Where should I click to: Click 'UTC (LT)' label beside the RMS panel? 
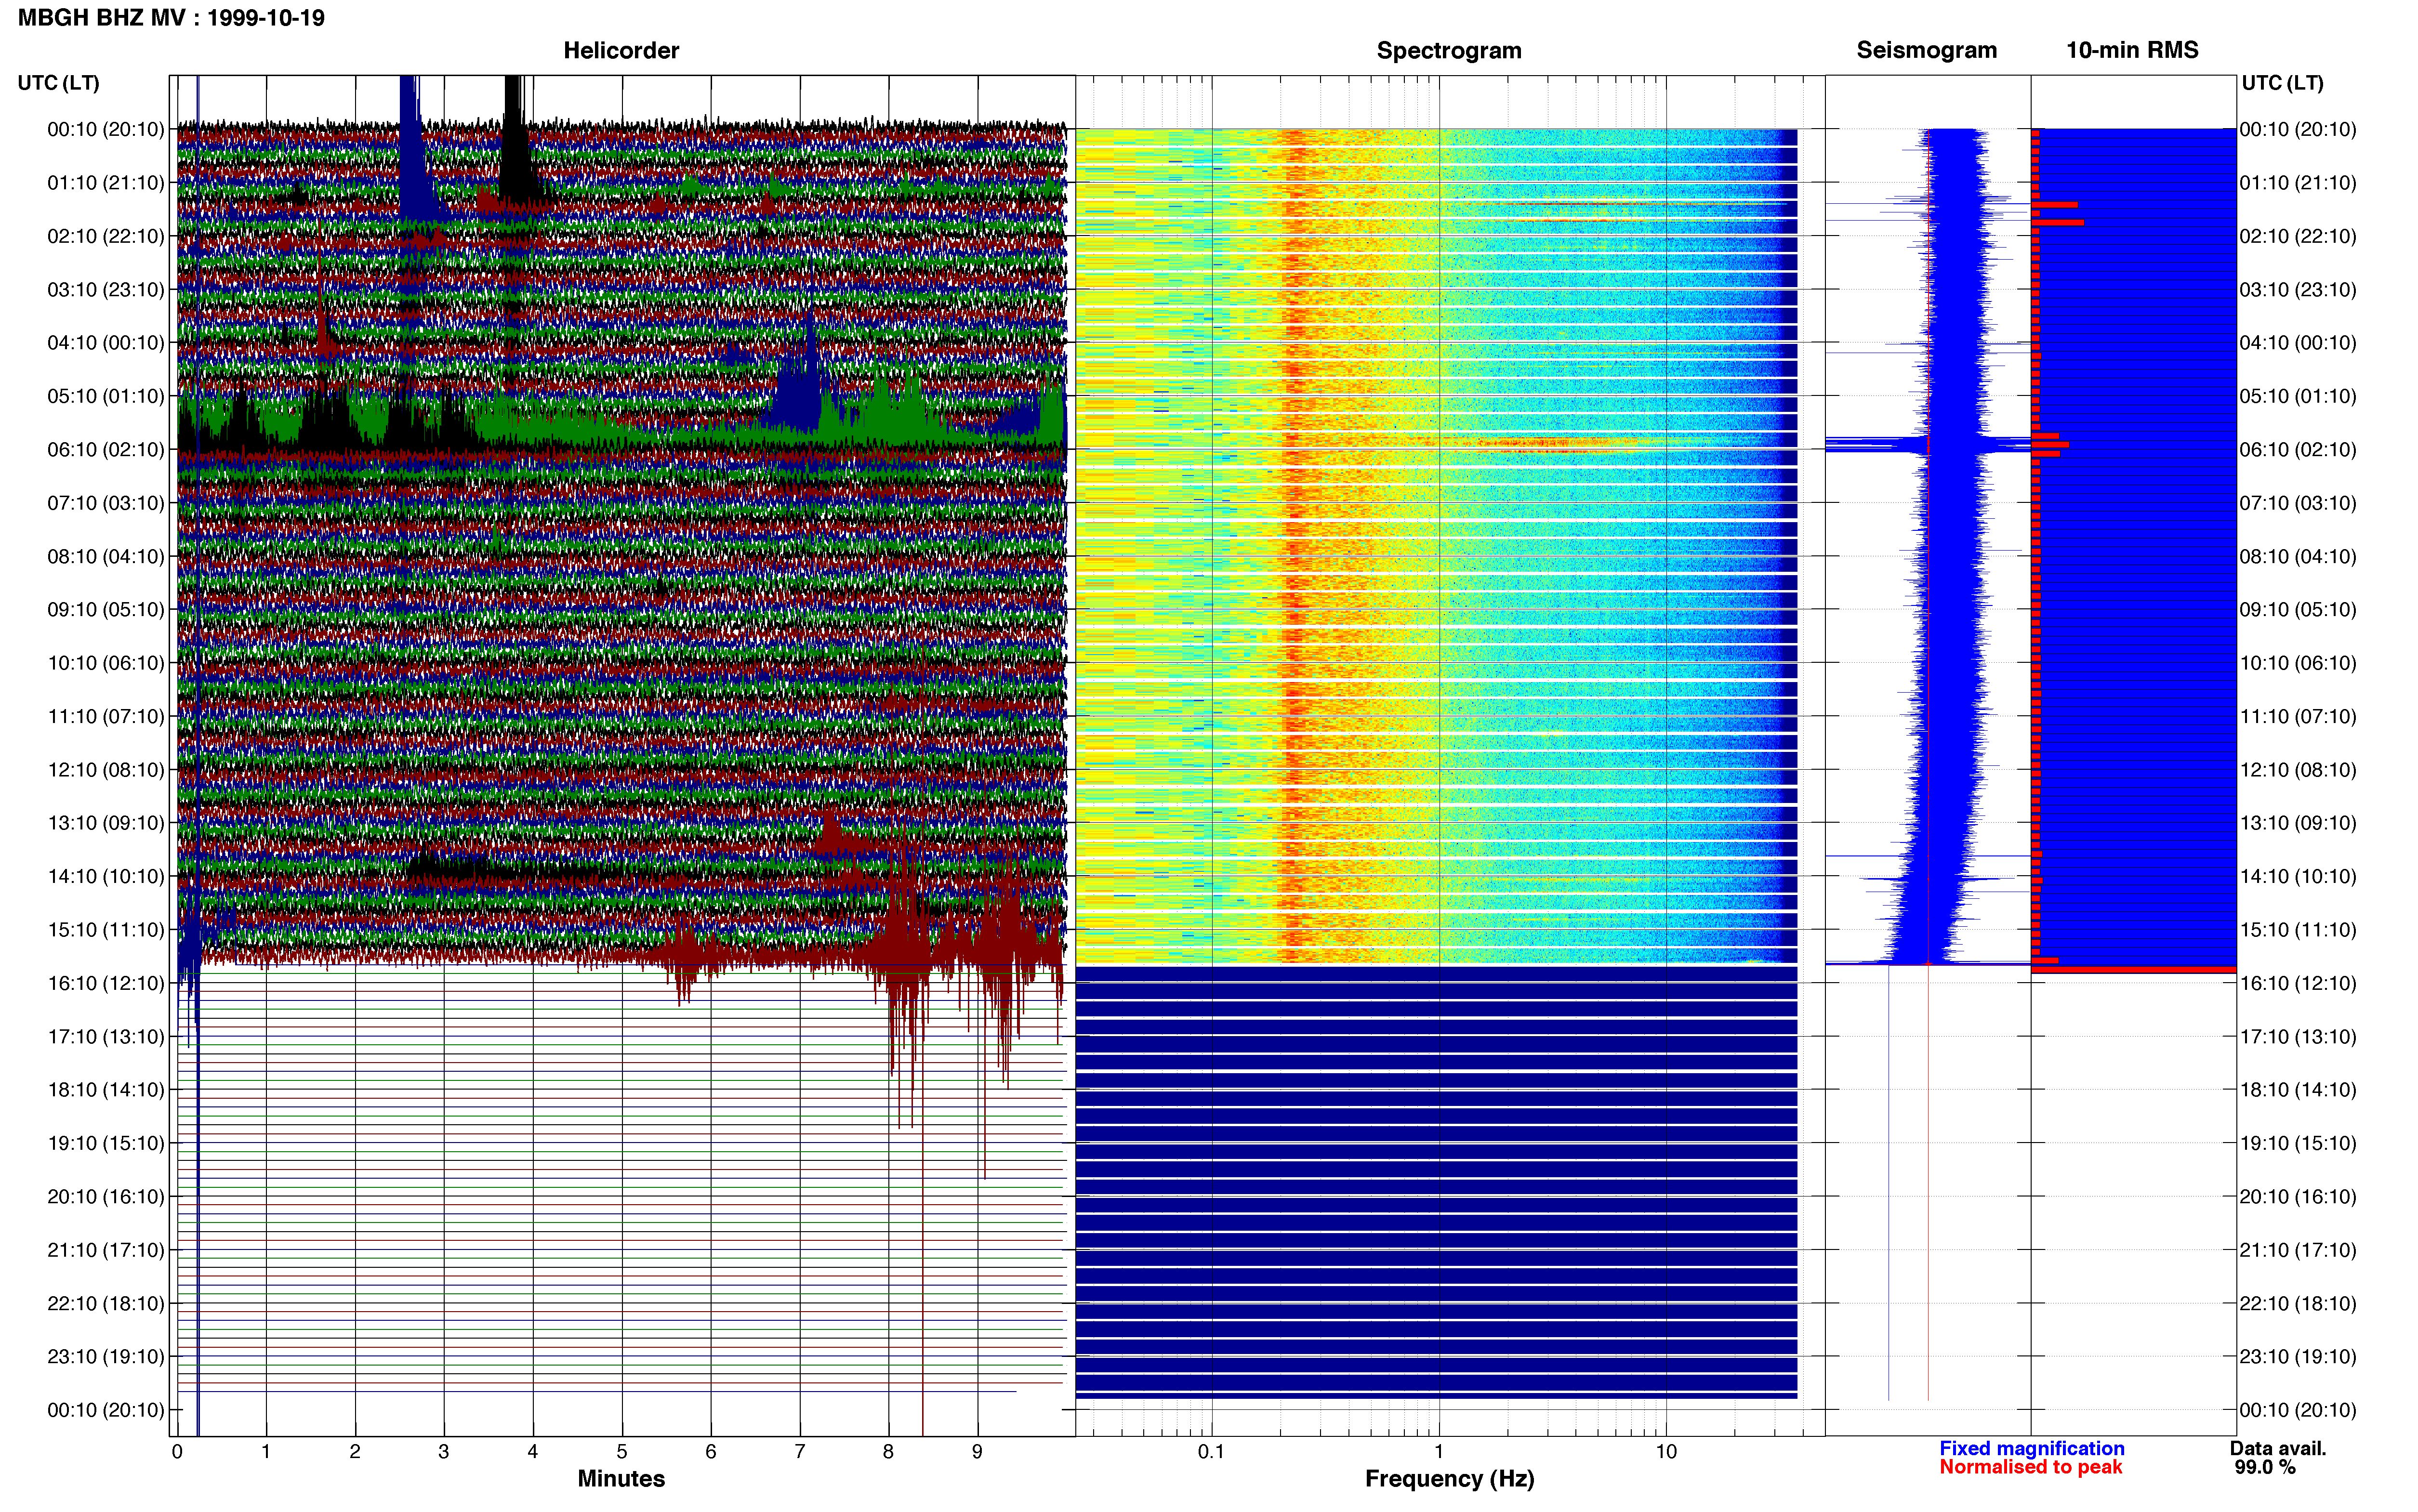pyautogui.click(x=2282, y=83)
